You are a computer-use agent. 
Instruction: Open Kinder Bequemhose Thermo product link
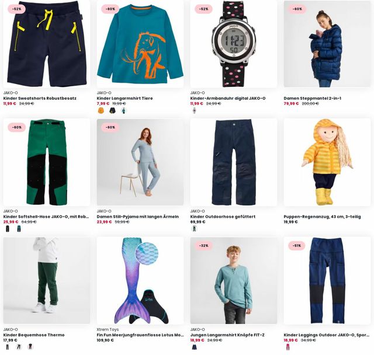(34, 335)
